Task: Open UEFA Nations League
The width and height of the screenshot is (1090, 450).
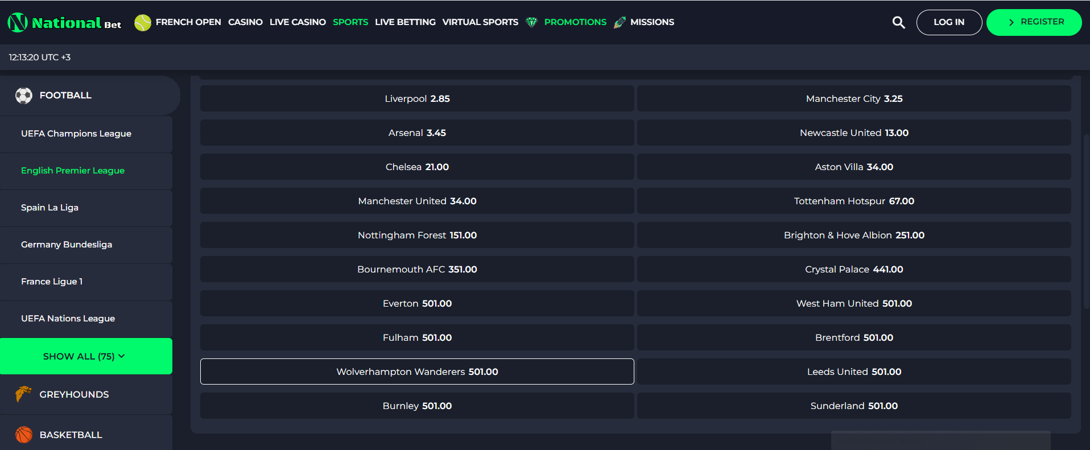Action: (86, 319)
